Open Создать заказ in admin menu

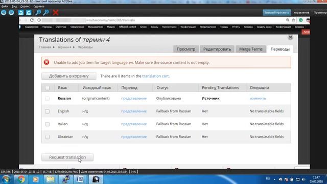pos(264,27)
